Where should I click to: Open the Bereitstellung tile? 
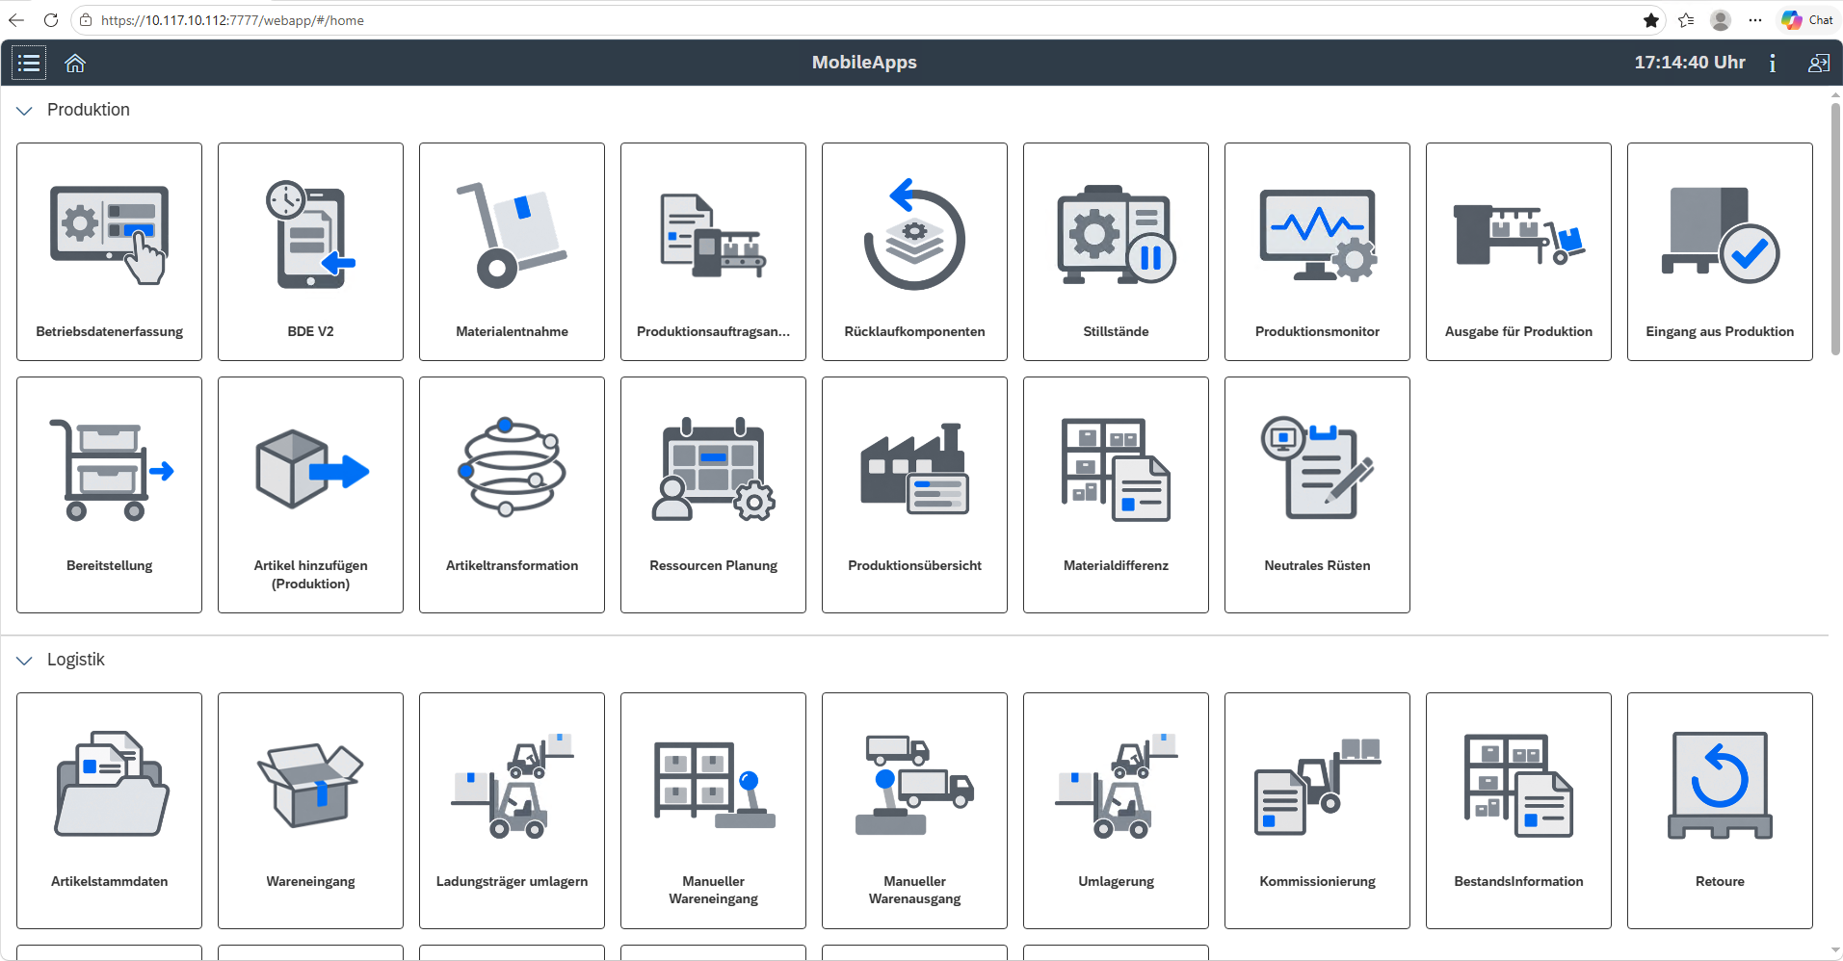(x=109, y=495)
